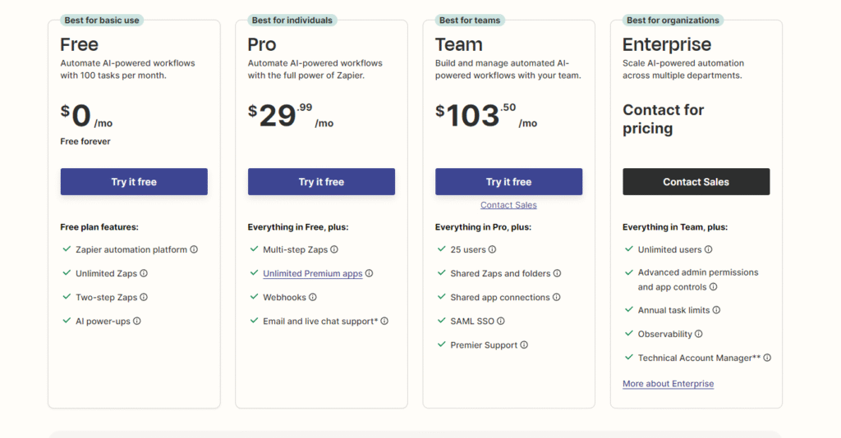841x438 pixels.
Task: Click info icon next to SAML SSO
Action: tap(500, 322)
